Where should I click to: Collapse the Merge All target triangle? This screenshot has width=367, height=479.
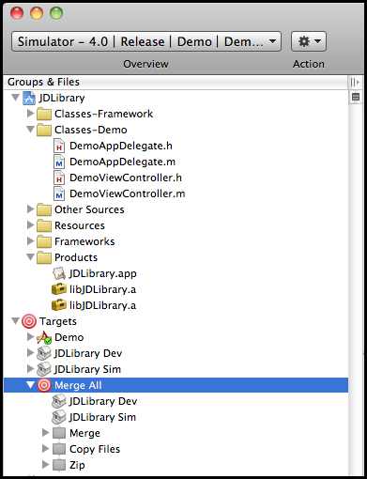[x=30, y=385]
